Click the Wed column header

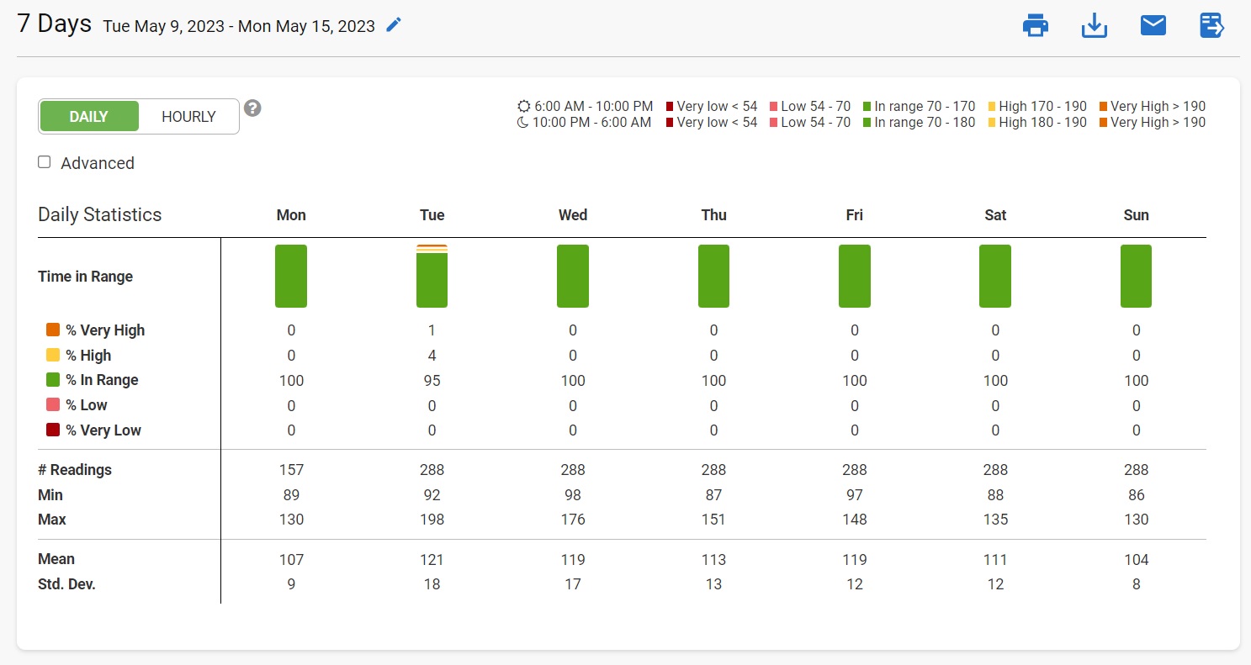coord(573,215)
